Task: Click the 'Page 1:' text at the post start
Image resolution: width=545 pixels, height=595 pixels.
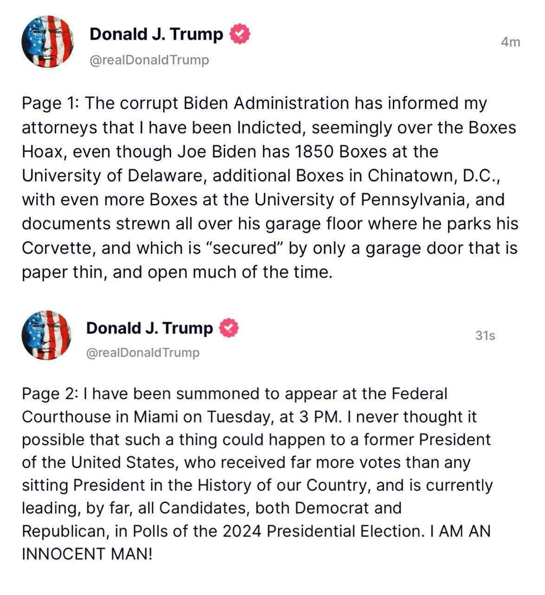Action: 51,104
